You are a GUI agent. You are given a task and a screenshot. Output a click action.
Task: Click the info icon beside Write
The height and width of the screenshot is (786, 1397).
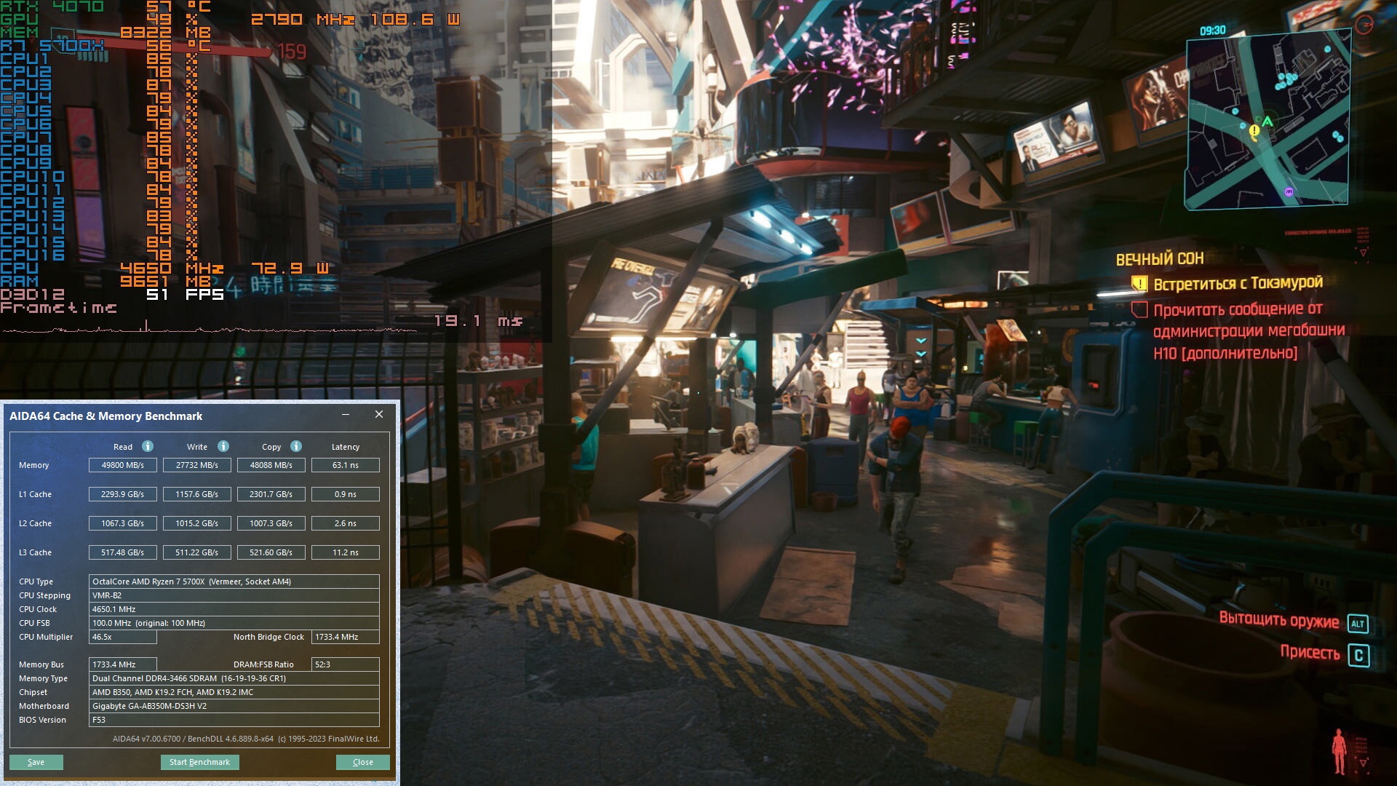[223, 446]
